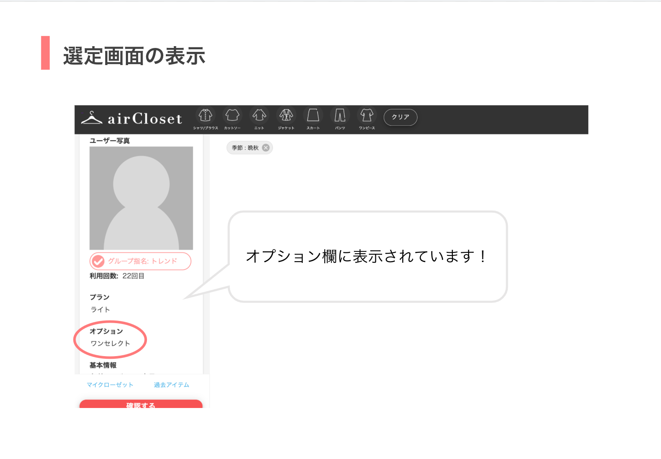
Task: Click the 季節:晩秋 filter chip label
Action: click(x=245, y=148)
